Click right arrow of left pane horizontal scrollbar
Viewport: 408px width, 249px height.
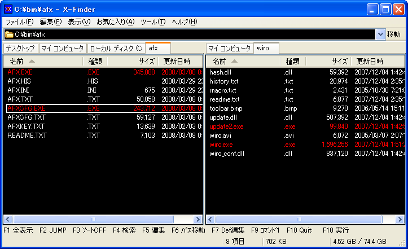pos(198,219)
